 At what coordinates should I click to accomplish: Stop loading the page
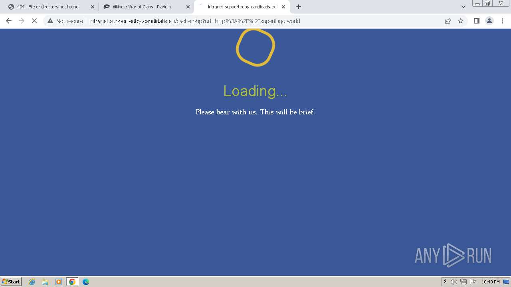coord(34,21)
